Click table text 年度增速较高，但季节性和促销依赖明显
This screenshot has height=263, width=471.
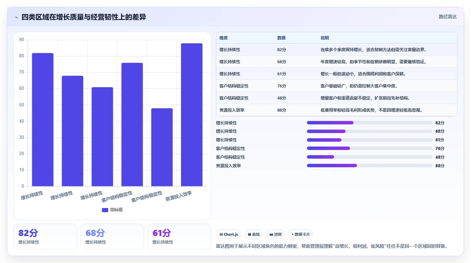click(x=360, y=62)
